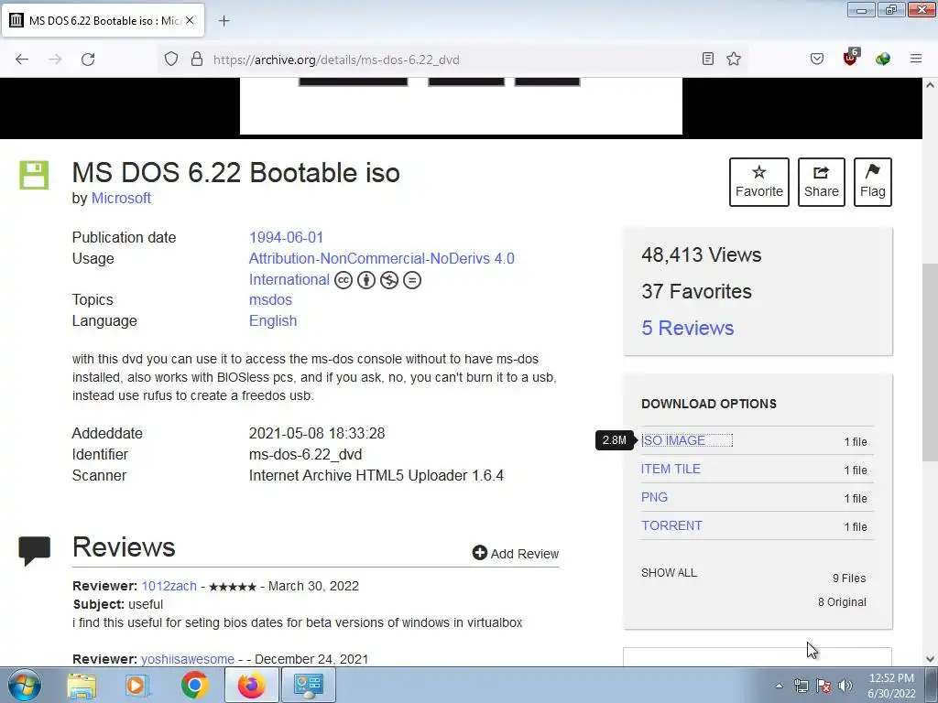Bookmark this page with the star icon

tap(734, 59)
